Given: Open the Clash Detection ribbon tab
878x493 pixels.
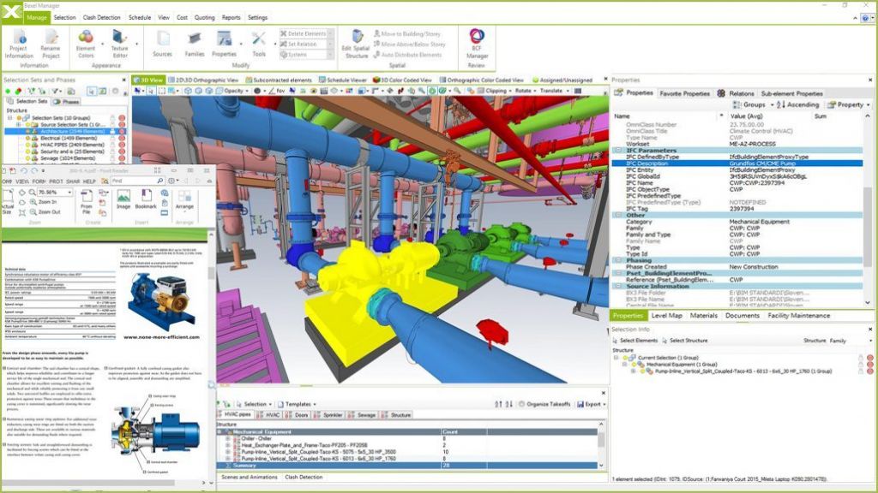Looking at the screenshot, I should (101, 17).
